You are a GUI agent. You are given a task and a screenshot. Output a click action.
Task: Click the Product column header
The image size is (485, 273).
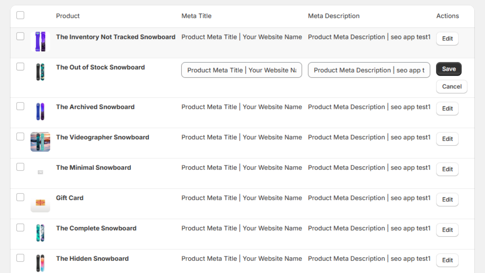(x=68, y=16)
